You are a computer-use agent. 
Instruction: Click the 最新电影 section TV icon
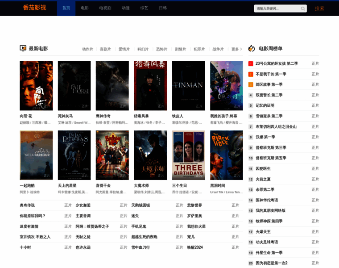click(x=23, y=48)
